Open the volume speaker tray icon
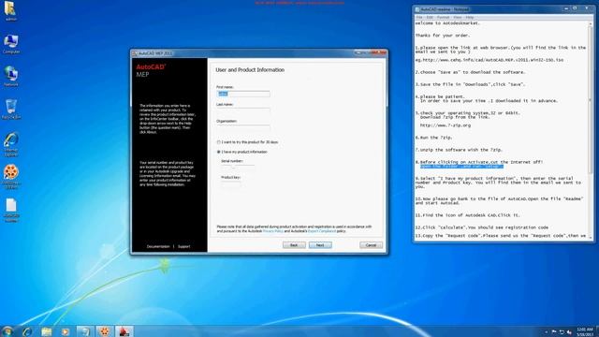Image resolution: width=599 pixels, height=337 pixels. tap(569, 332)
